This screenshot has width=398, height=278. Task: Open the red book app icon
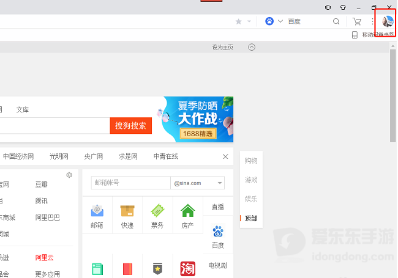tap(127, 269)
